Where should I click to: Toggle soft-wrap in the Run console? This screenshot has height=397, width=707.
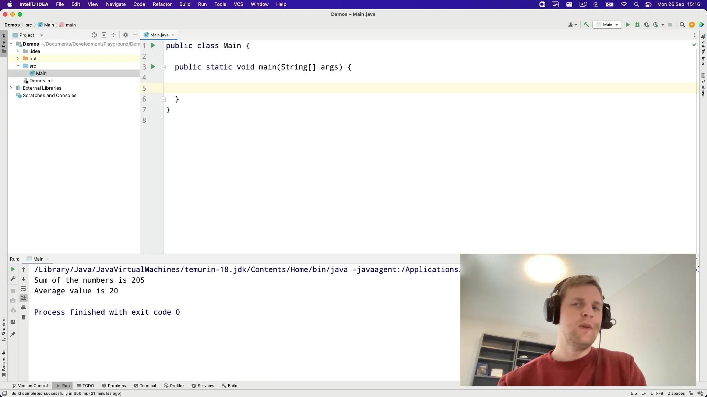click(x=24, y=289)
